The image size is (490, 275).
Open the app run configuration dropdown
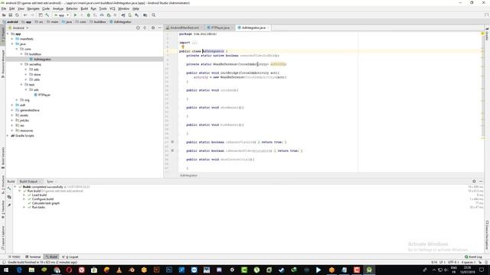click(61, 15)
